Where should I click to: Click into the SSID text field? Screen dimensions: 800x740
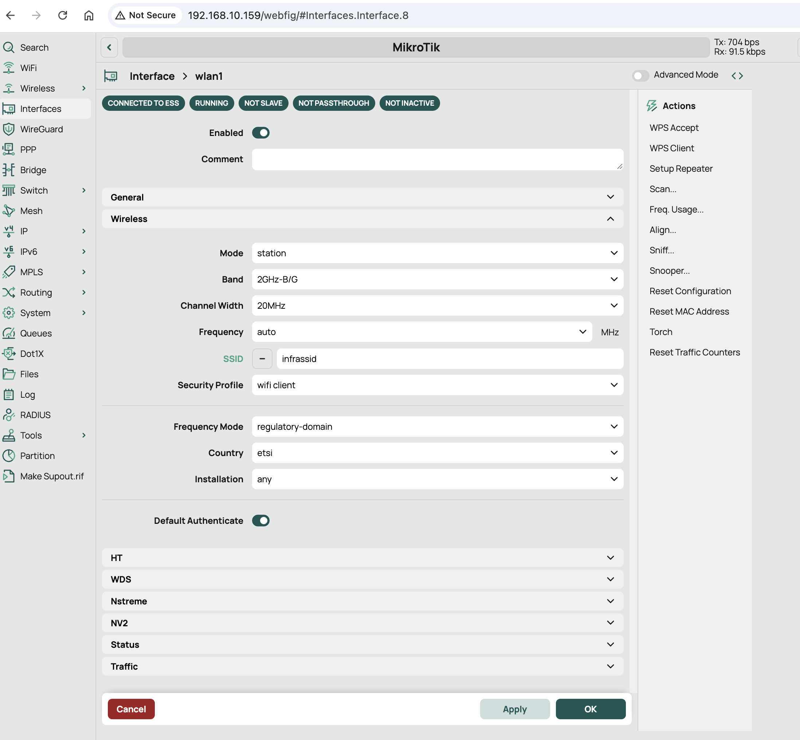pos(449,359)
